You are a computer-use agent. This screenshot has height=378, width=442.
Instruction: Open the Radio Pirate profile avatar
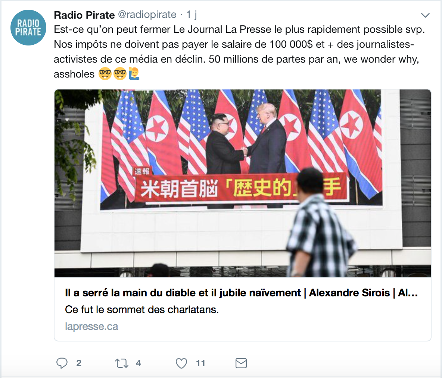(28, 28)
